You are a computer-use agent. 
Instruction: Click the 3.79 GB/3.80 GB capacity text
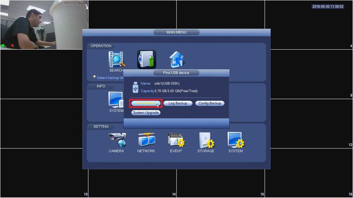(176, 91)
